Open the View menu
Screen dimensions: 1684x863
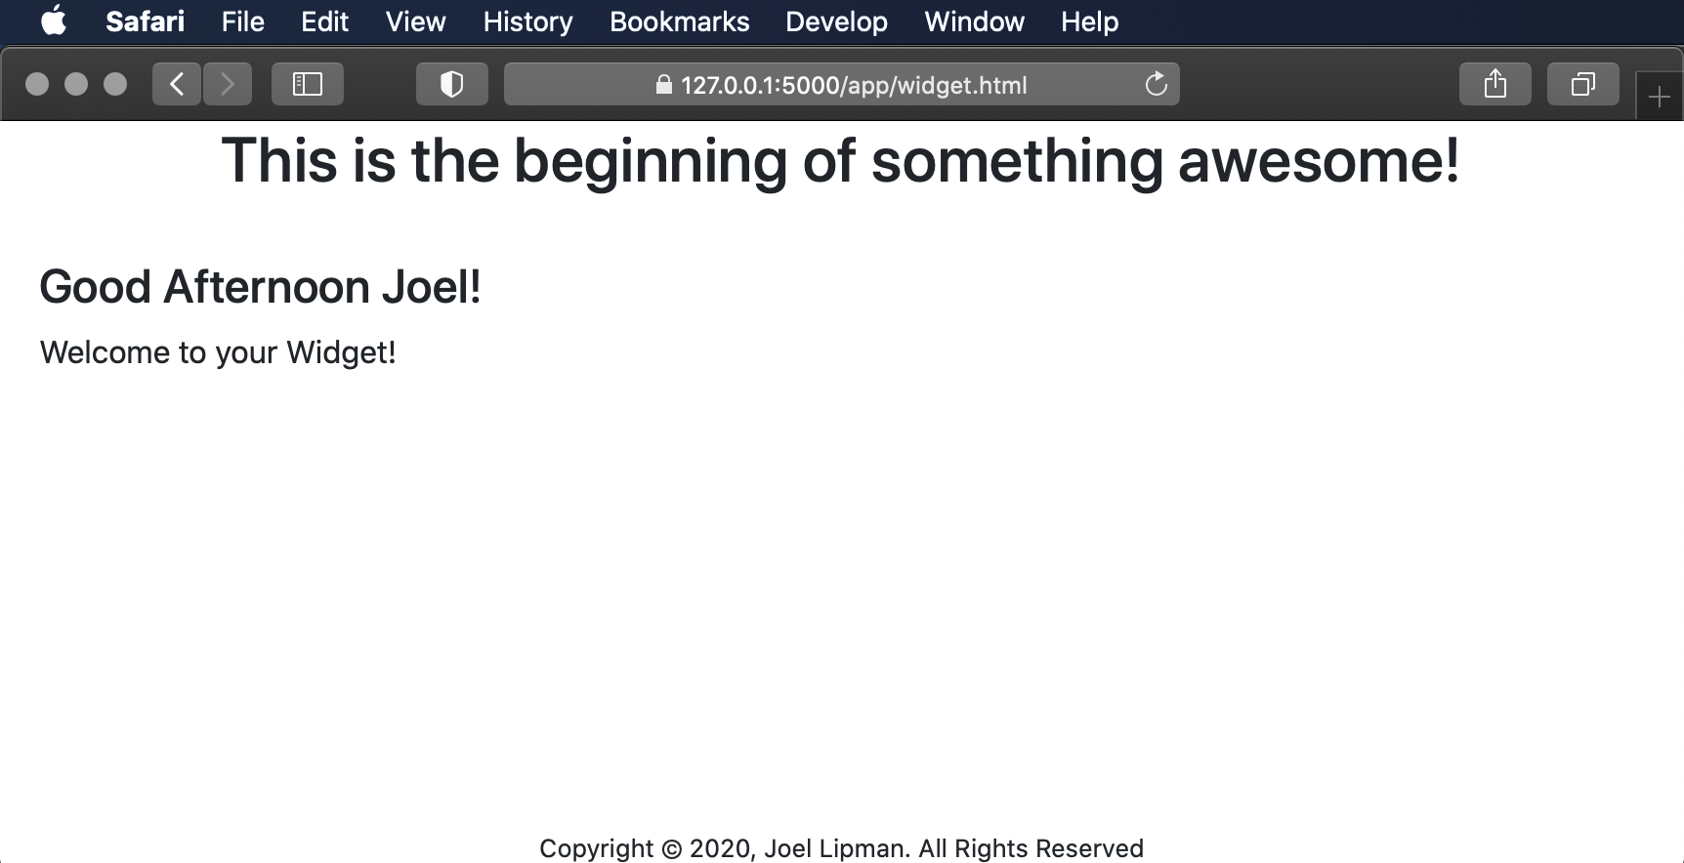tap(415, 21)
